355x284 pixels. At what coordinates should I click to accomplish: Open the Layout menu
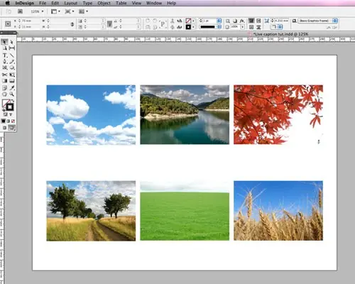pyautogui.click(x=70, y=3)
